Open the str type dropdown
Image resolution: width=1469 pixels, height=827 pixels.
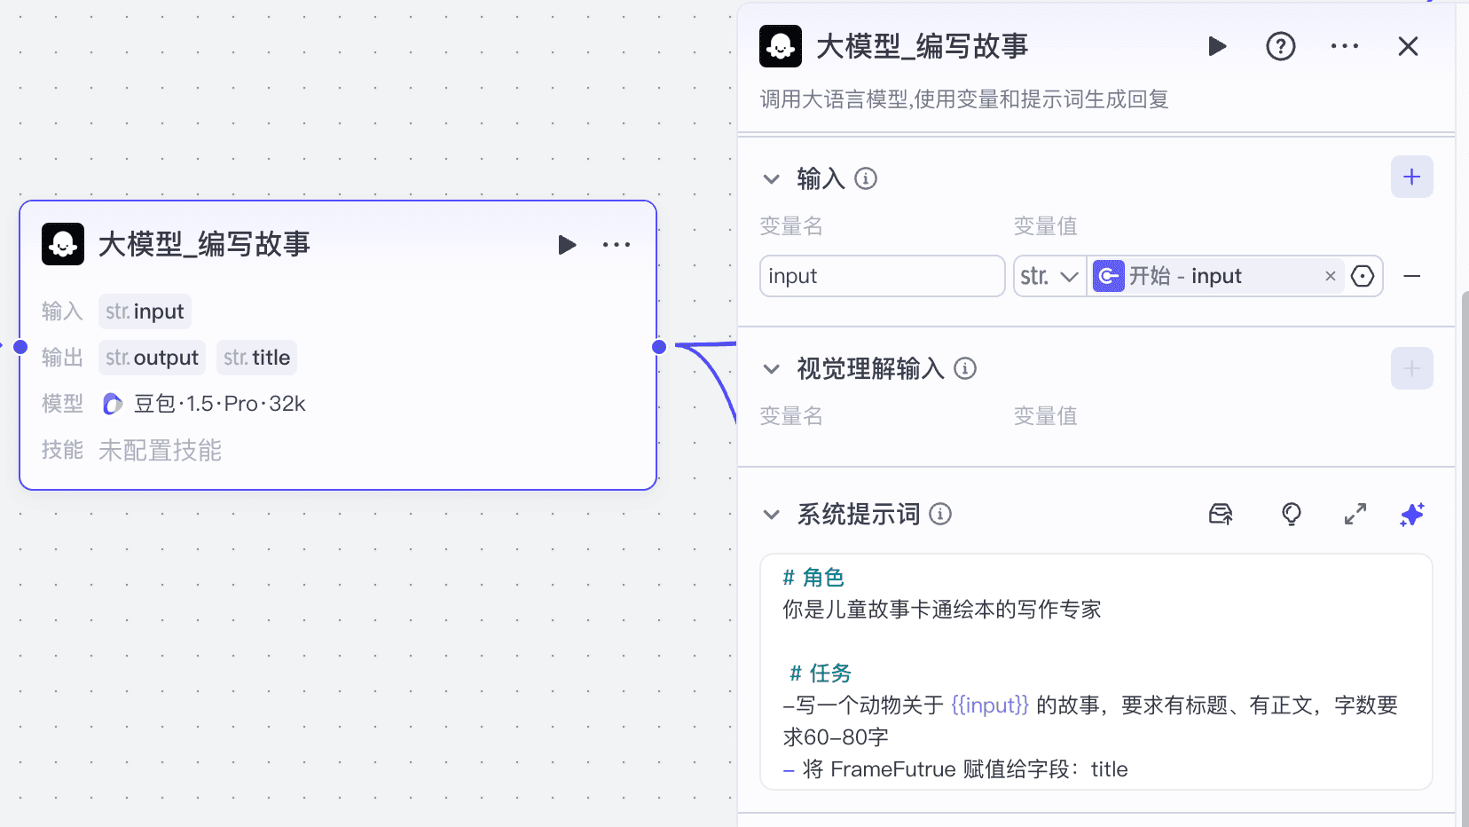pos(1049,276)
